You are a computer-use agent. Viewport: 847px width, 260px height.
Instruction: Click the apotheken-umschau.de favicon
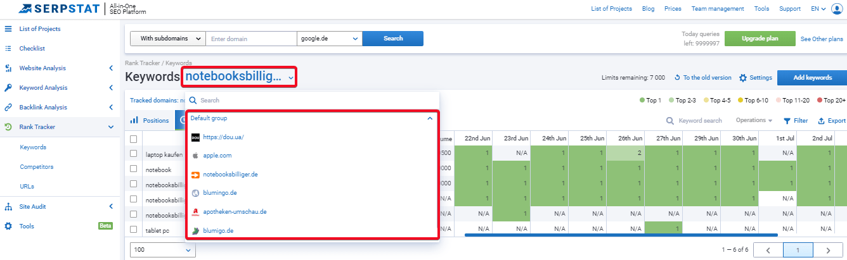[195, 211]
